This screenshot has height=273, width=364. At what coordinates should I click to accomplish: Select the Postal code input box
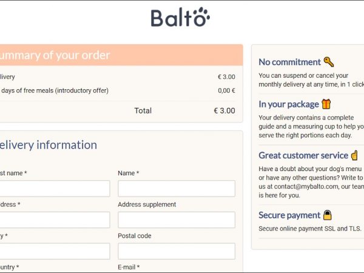(x=176, y=251)
